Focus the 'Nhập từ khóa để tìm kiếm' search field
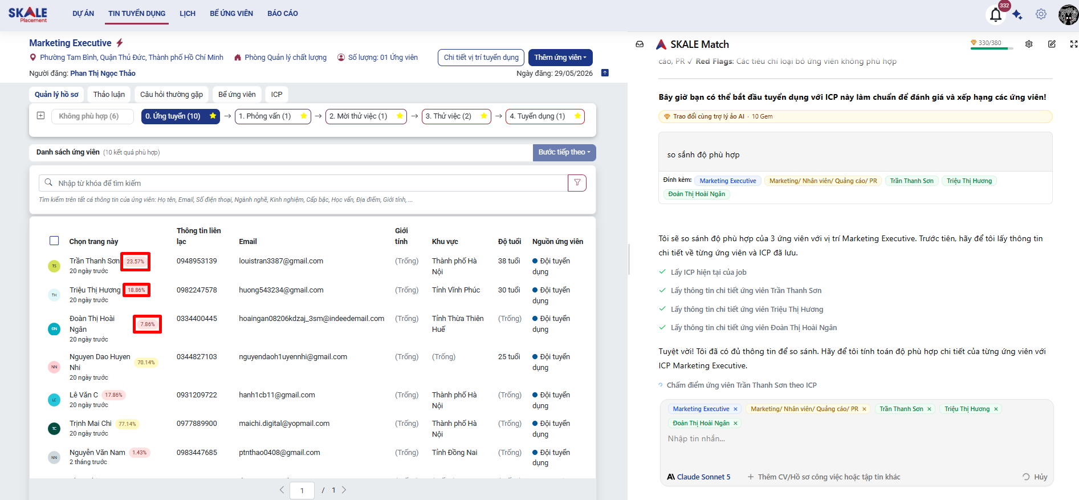Image resolution: width=1079 pixels, height=500 pixels. [x=303, y=183]
